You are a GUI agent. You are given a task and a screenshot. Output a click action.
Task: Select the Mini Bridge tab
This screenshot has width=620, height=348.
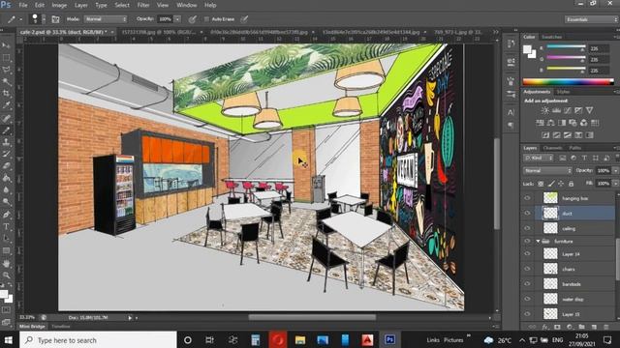(x=32, y=327)
